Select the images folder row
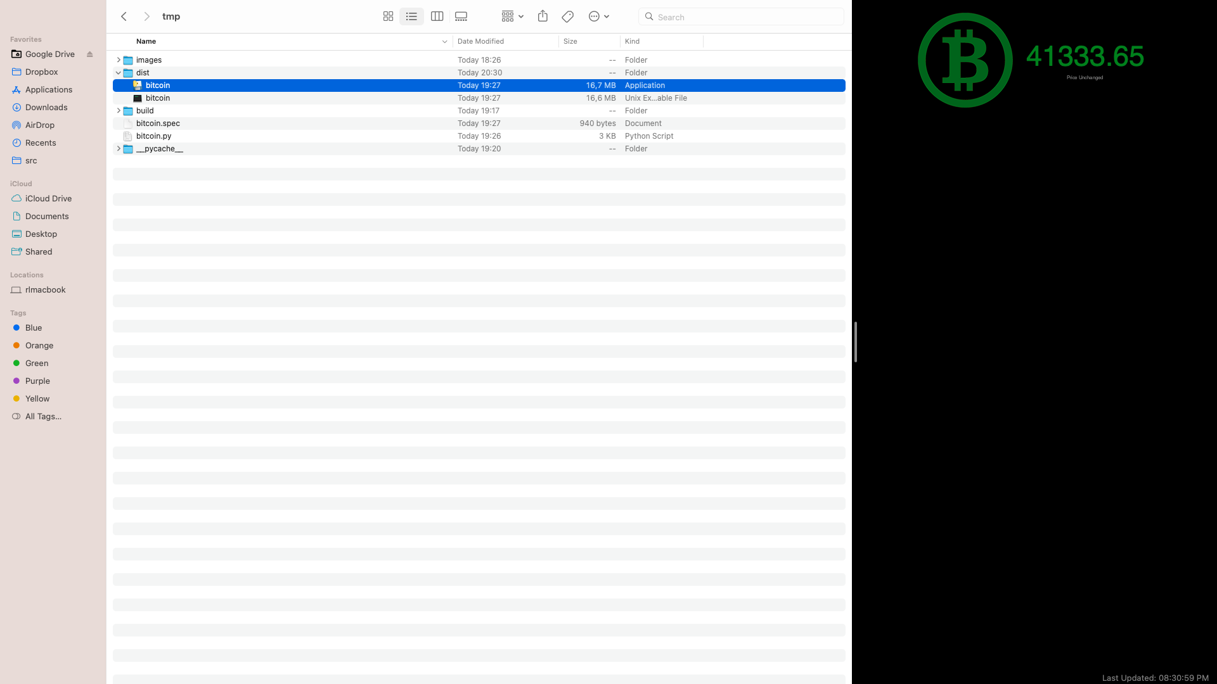The image size is (1217, 684). point(479,60)
